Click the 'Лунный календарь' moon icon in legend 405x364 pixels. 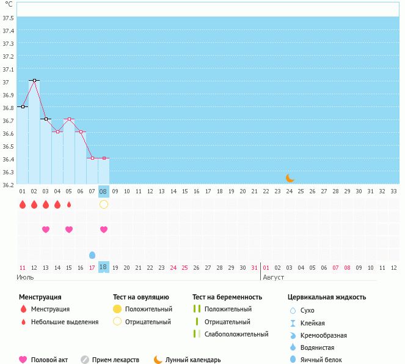158,360
